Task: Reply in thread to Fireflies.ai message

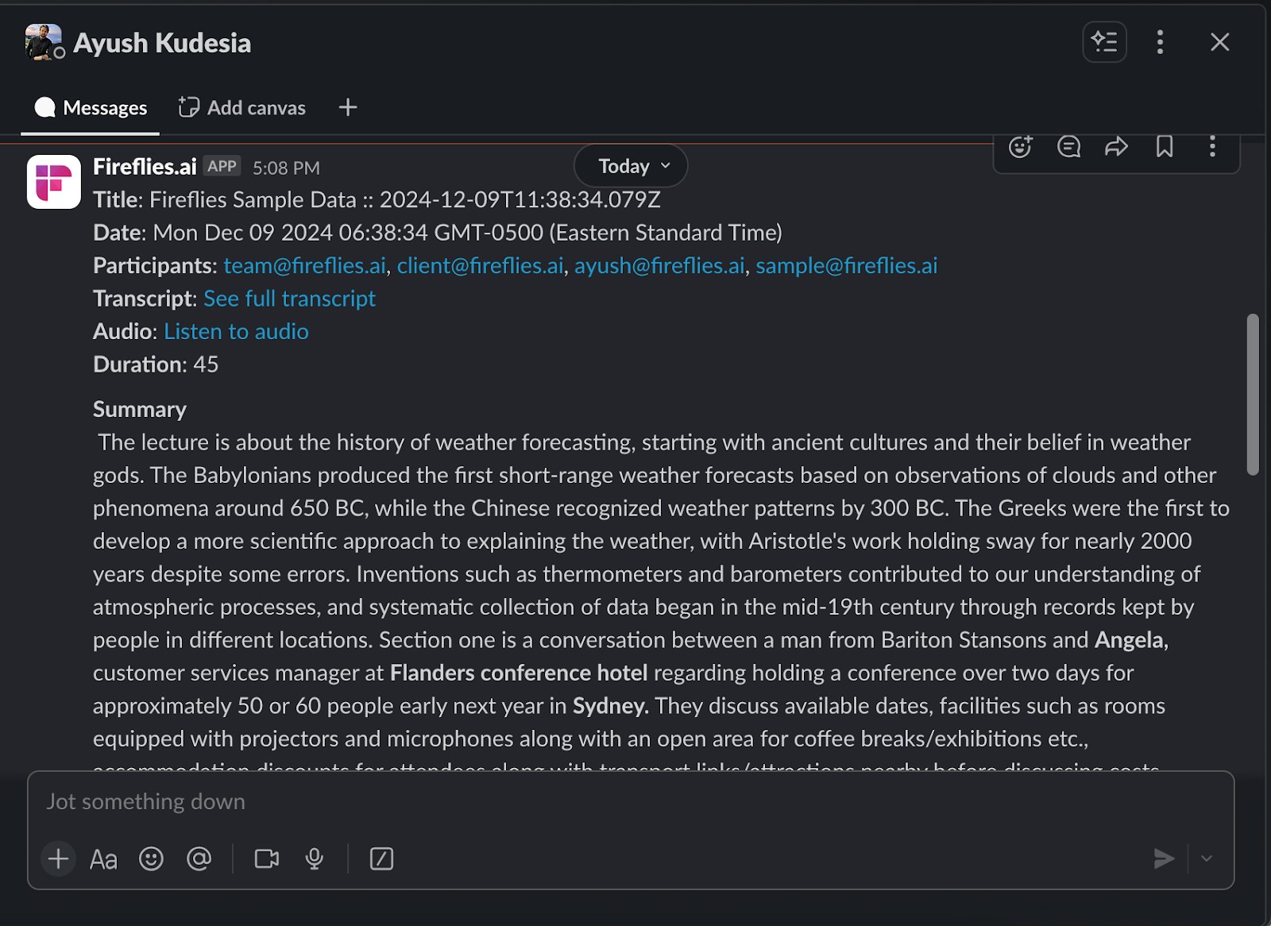Action: coord(1068,147)
